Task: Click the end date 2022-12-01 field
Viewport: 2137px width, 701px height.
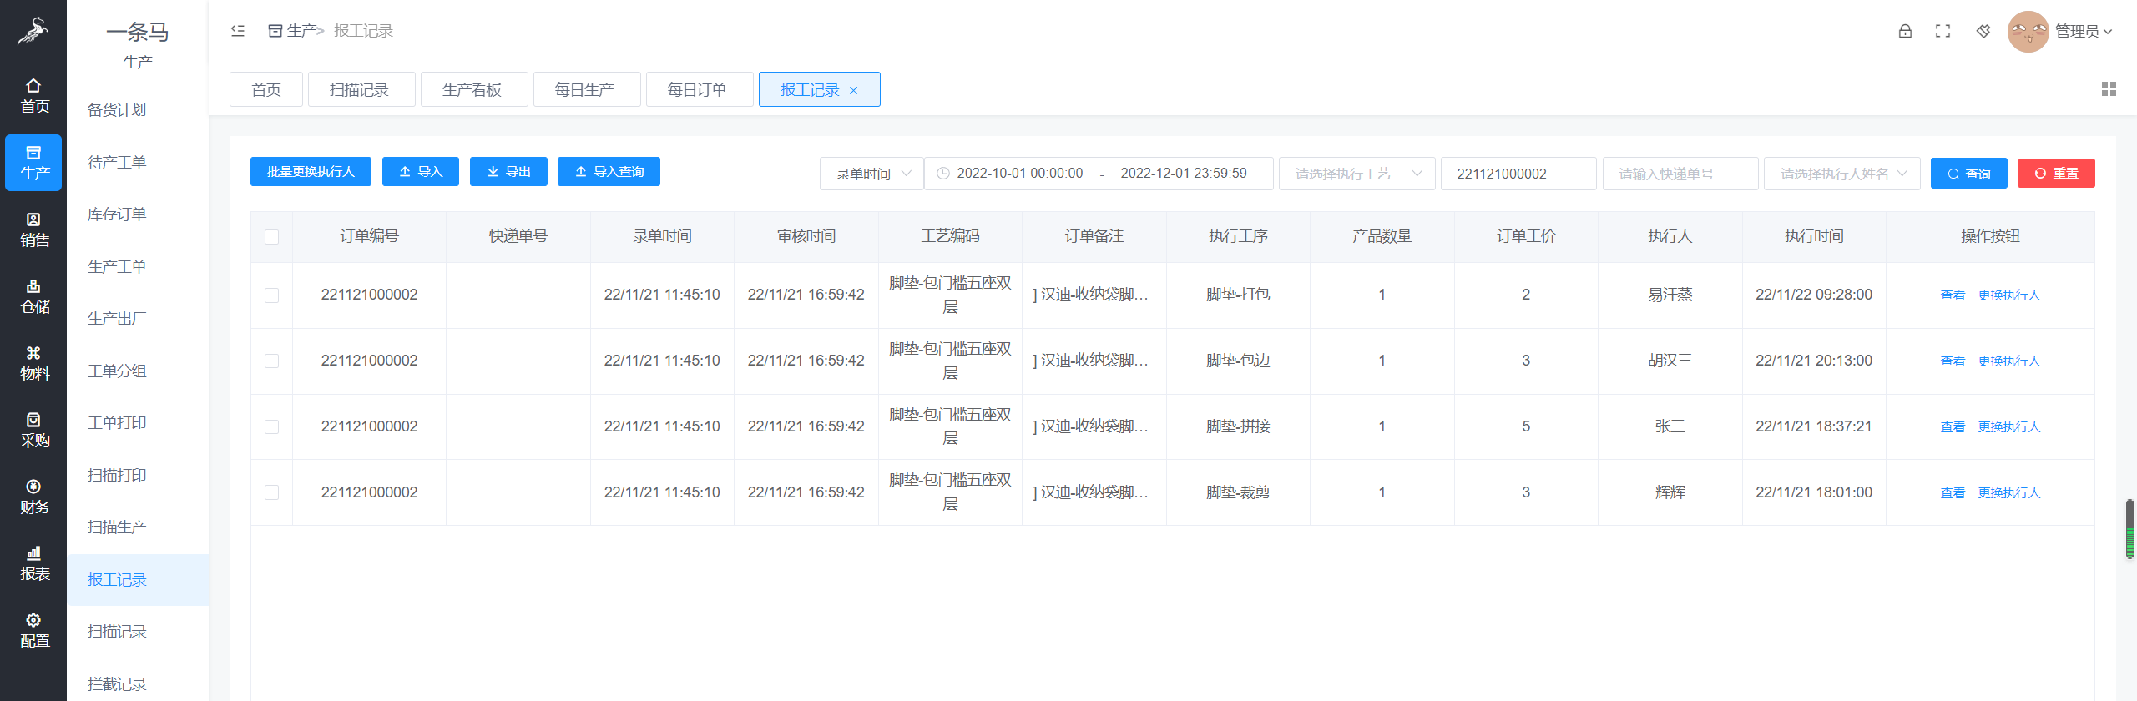Action: click(1184, 174)
